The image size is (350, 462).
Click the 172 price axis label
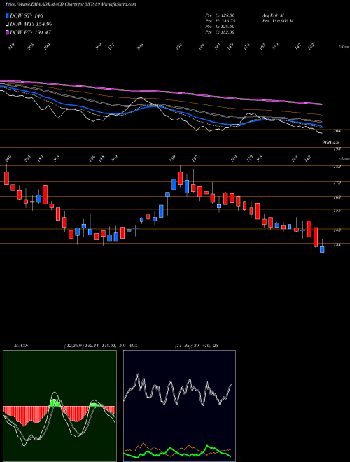pos(337,183)
